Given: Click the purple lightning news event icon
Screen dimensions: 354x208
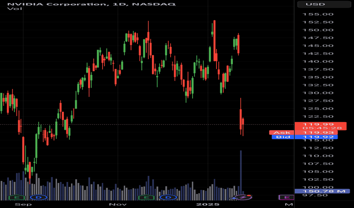Looking at the screenshot, I should [243, 197].
